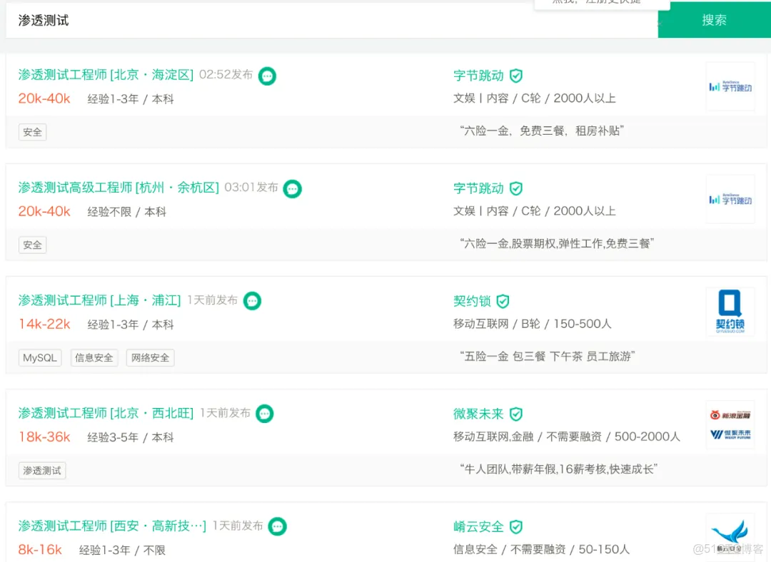This screenshot has height=562, width=771.
Task: Open job 渗透测试工程师 [北京·海淀区]
Action: tap(106, 75)
